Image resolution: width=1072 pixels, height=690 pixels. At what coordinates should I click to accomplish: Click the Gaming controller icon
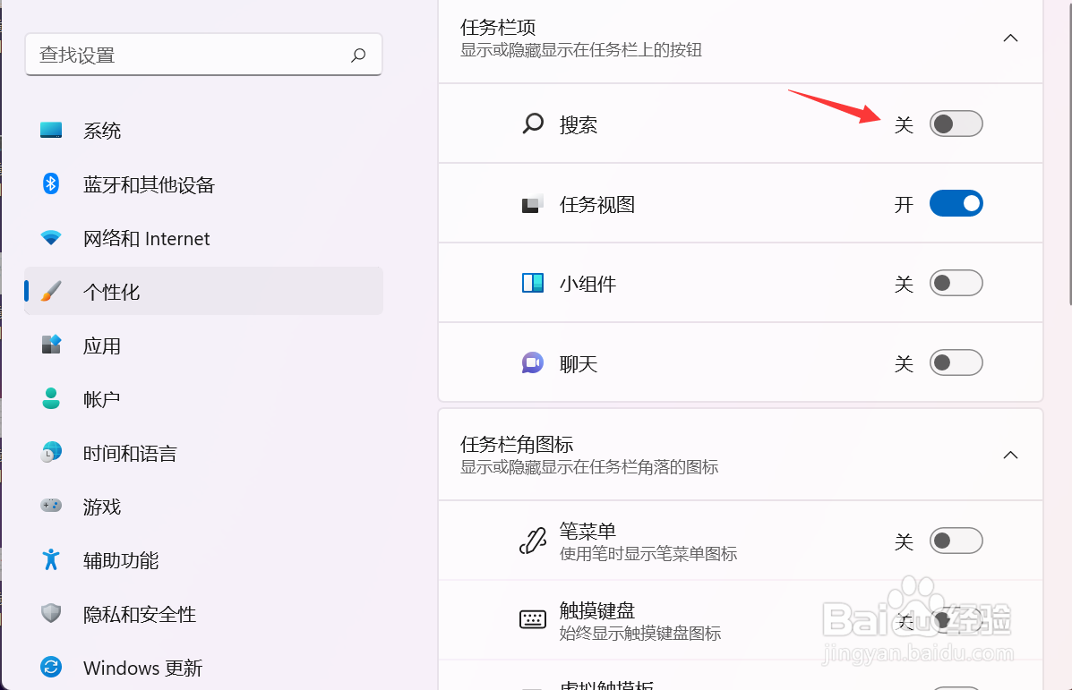[x=51, y=506]
